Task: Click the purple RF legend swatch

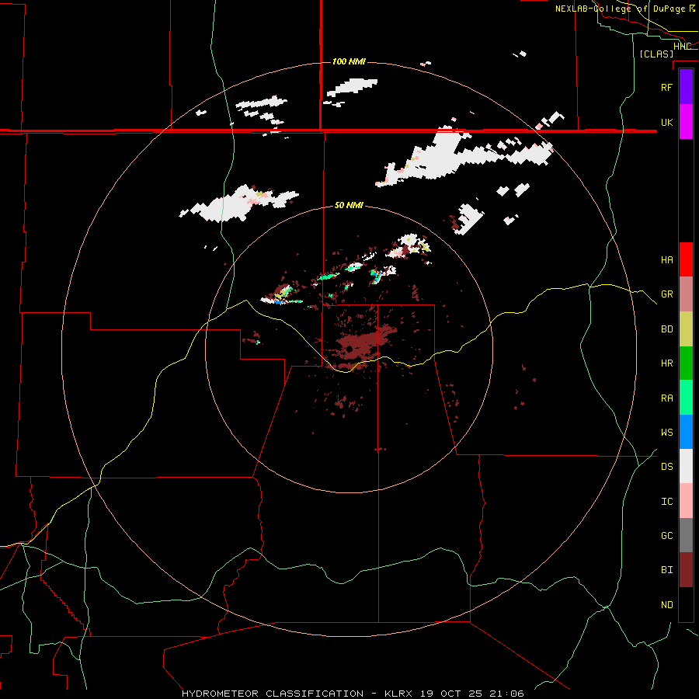Action: 686,87
